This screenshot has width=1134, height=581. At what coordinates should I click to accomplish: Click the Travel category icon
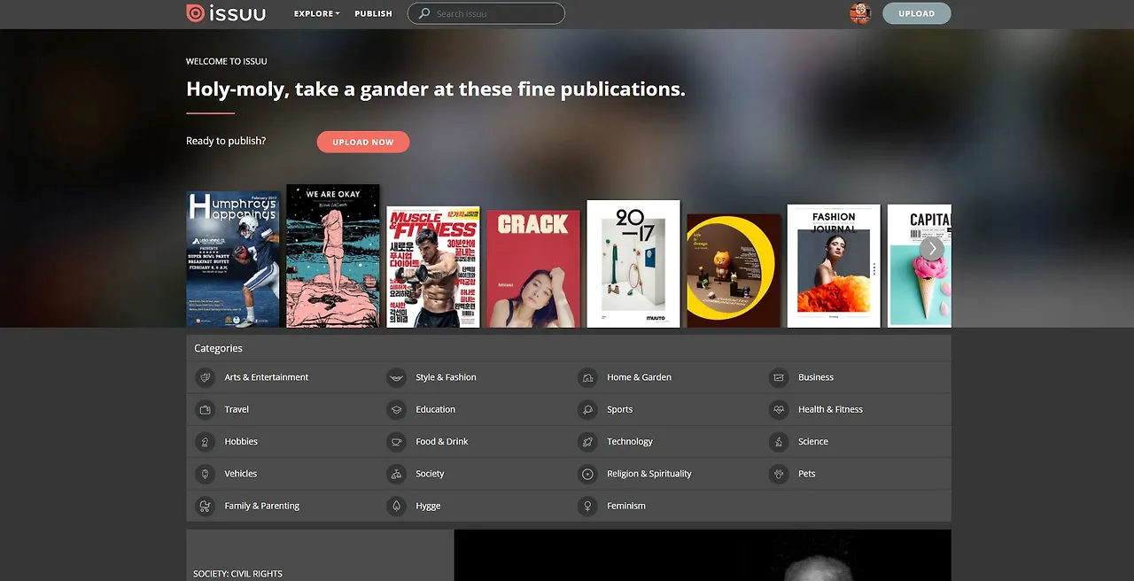206,409
